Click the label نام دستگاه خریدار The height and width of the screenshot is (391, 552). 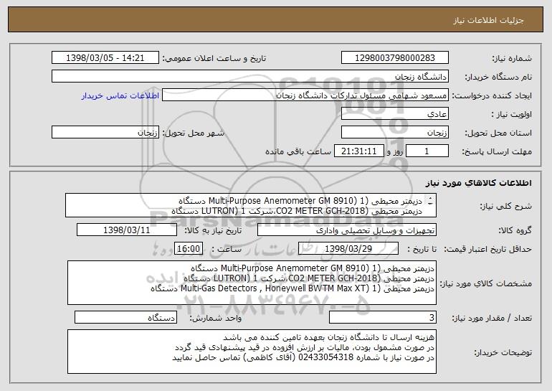pos(498,77)
